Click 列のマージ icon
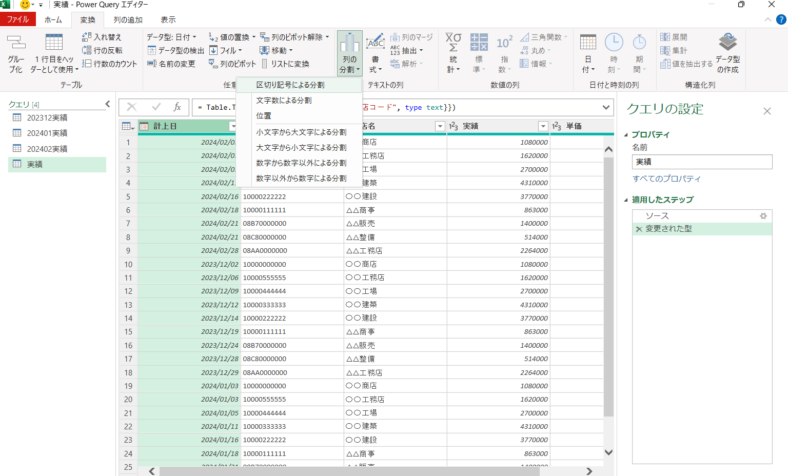 click(x=395, y=37)
